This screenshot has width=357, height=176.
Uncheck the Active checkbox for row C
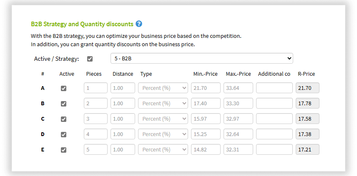click(64, 119)
